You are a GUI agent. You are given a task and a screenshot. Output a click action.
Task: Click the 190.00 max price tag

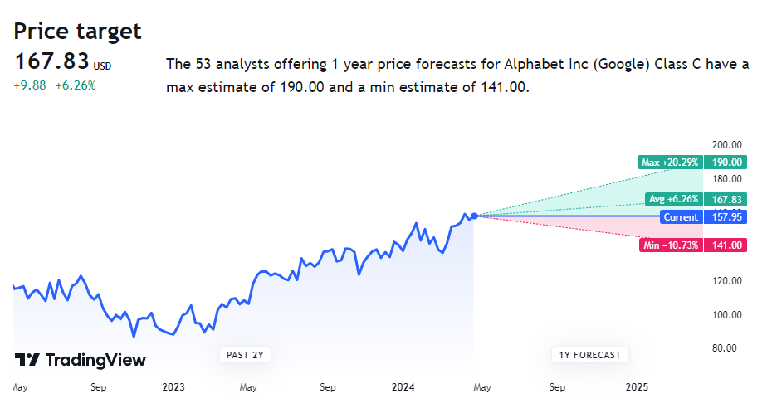pos(725,163)
